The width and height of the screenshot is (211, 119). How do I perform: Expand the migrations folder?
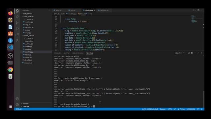[29, 41]
